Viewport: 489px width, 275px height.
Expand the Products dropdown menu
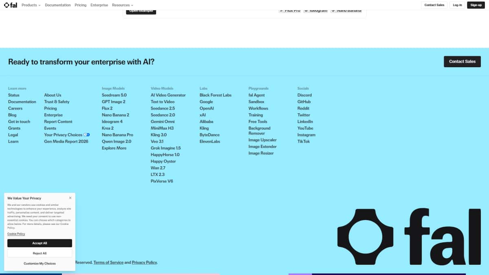31,5
